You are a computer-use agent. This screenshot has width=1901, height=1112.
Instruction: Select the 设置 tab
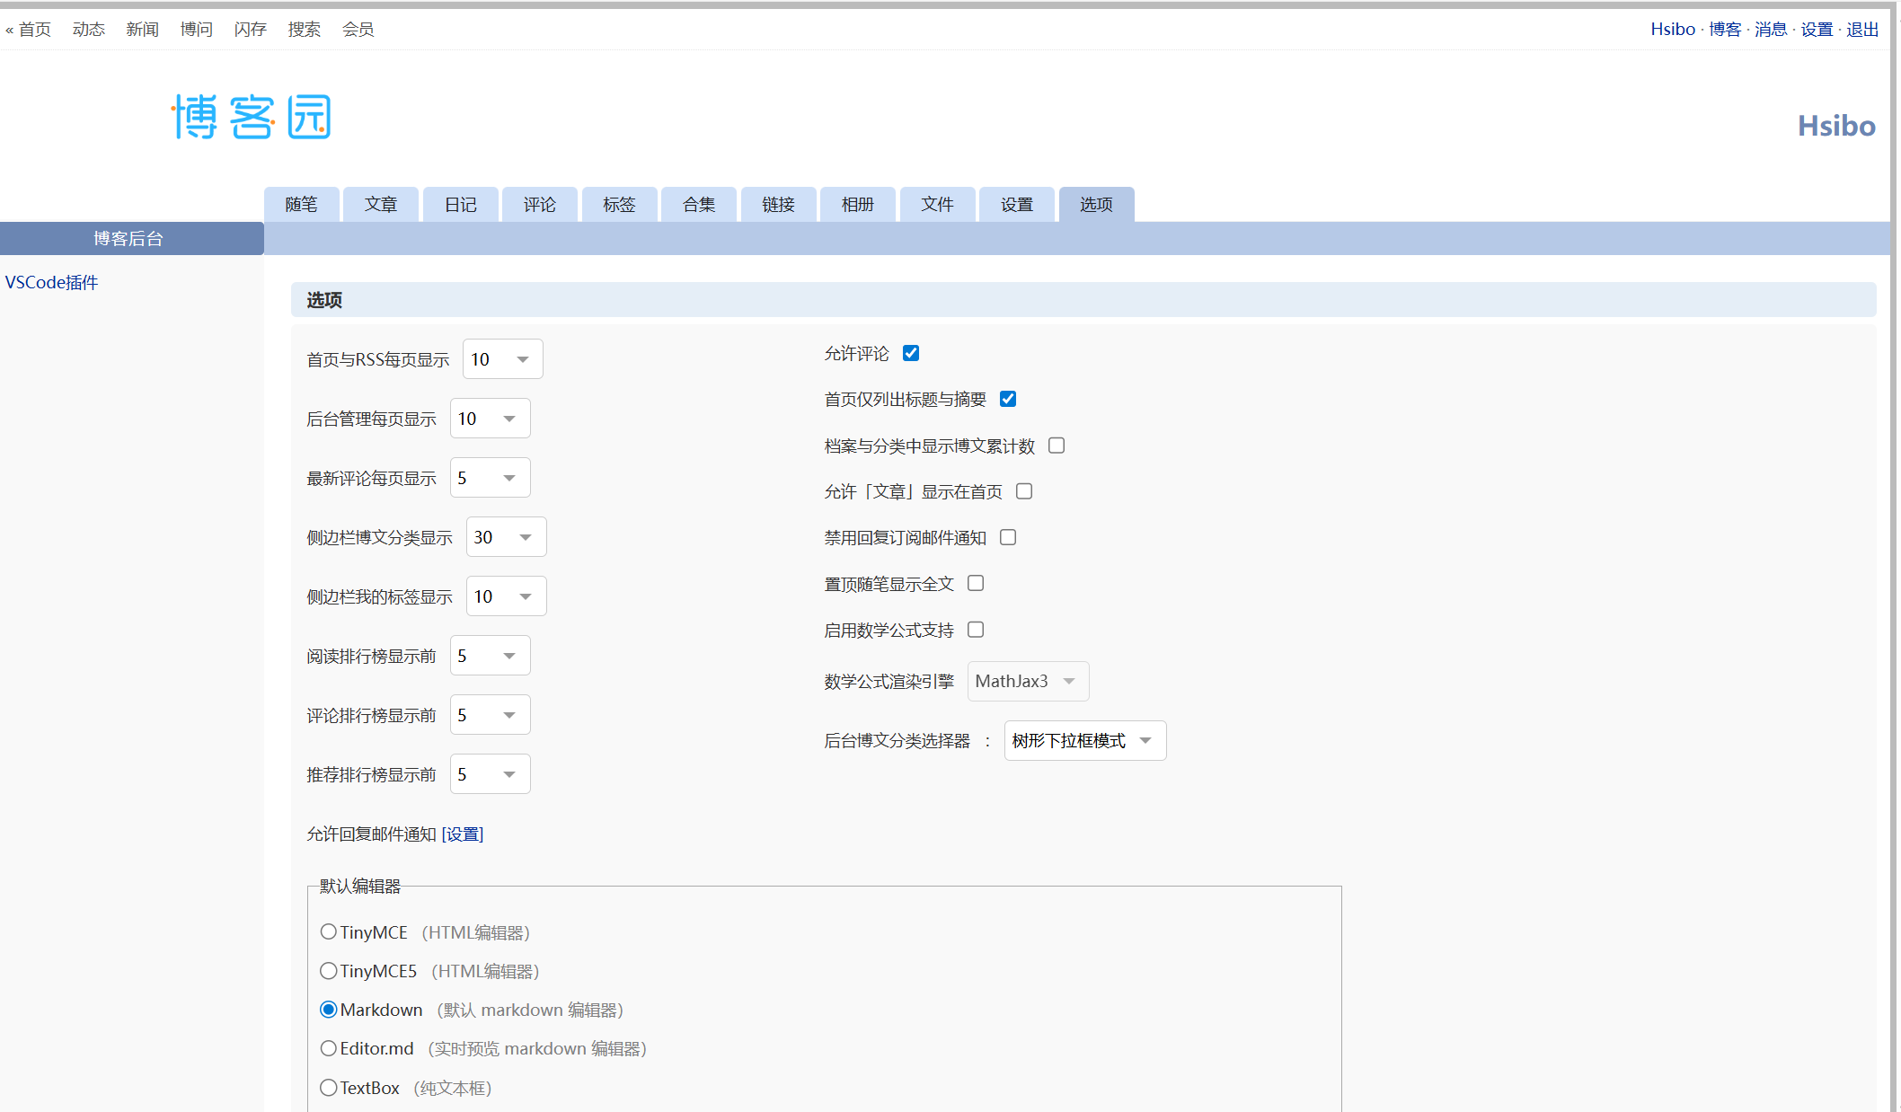tap(1016, 204)
